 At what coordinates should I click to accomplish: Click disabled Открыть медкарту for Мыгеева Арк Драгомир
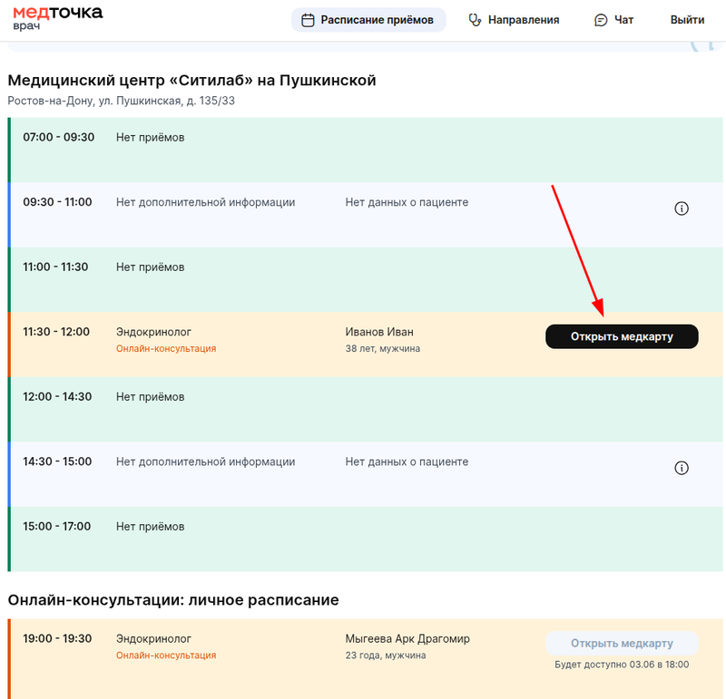[622, 643]
